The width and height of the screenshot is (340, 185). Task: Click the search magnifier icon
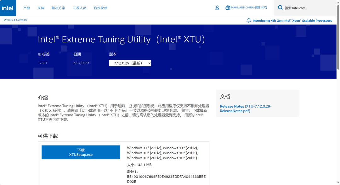[280, 8]
